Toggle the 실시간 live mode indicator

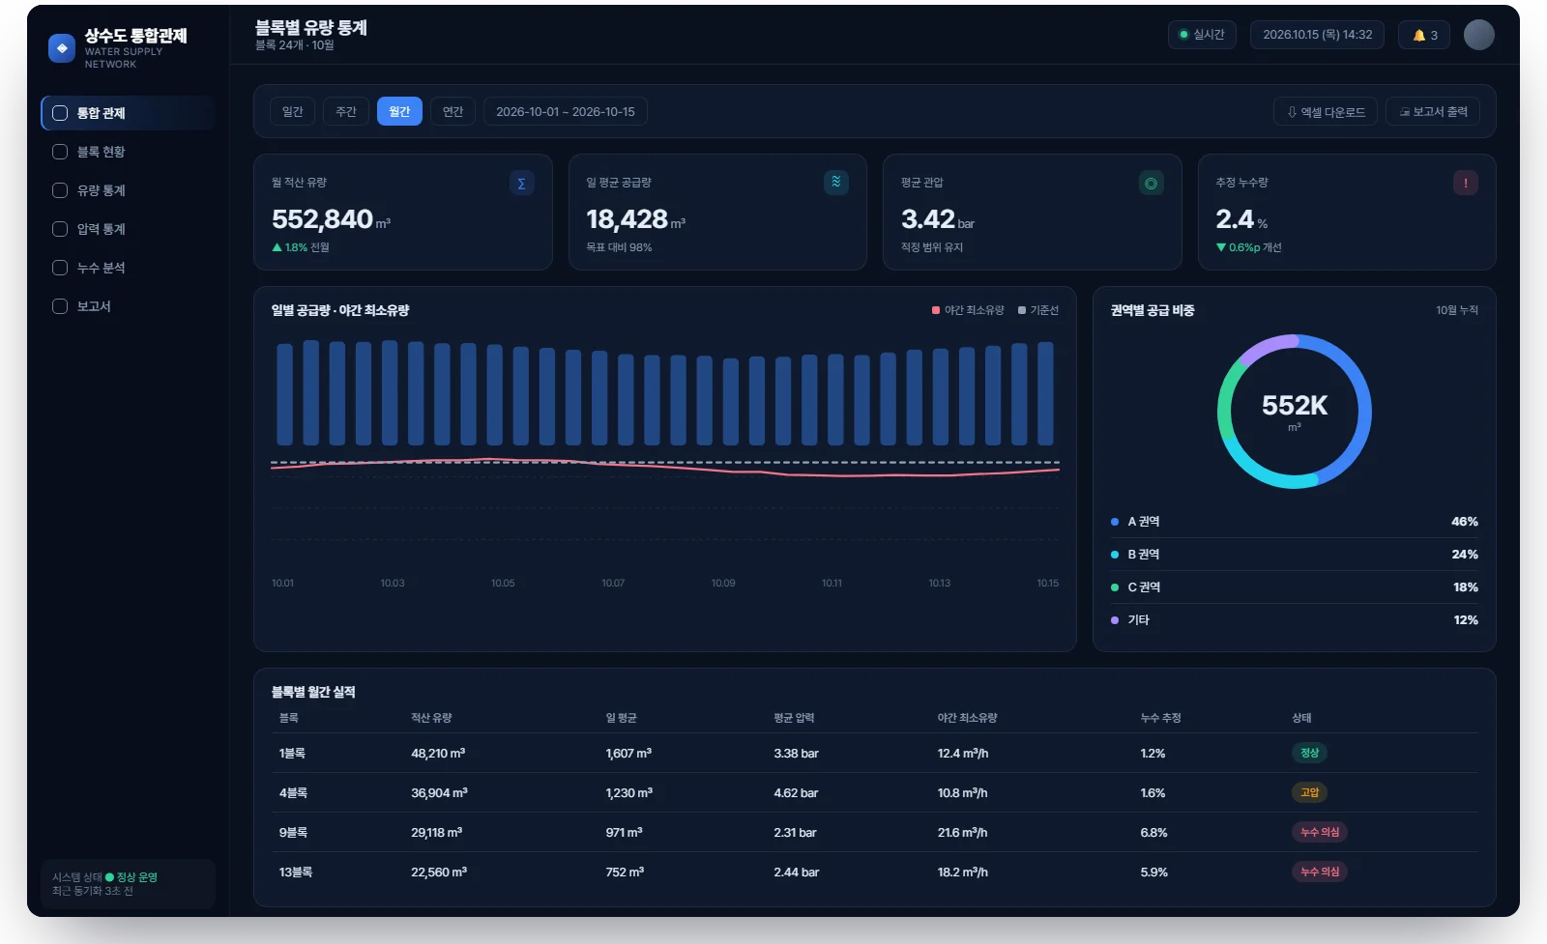pyautogui.click(x=1202, y=35)
